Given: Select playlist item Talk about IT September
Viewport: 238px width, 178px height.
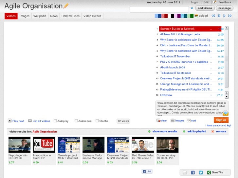Looking at the screenshot, I should (190, 73).
